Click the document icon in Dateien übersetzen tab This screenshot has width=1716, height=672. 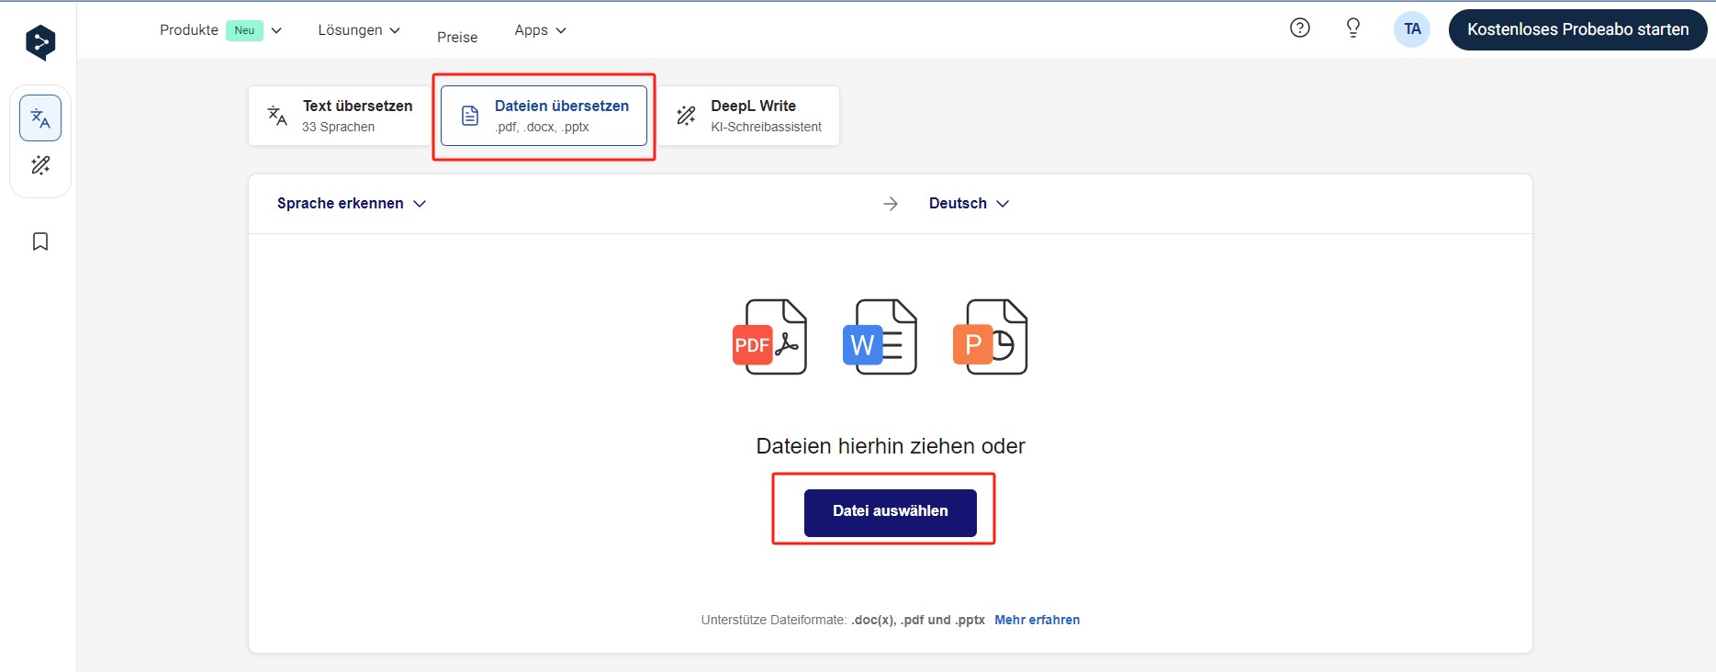(x=470, y=116)
